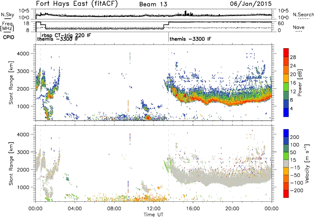Click the 'CPID' row label

[9, 37]
